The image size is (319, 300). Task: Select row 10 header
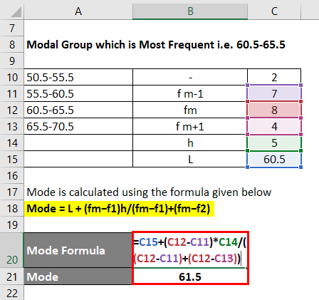pos(12,77)
